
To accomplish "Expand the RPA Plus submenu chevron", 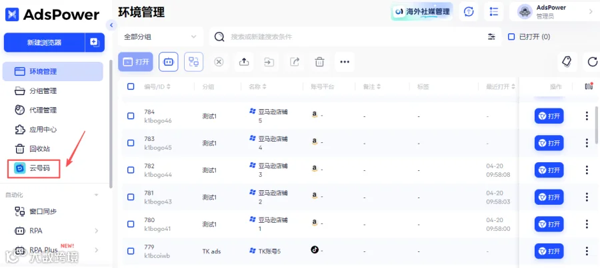I will pyautogui.click(x=97, y=250).
